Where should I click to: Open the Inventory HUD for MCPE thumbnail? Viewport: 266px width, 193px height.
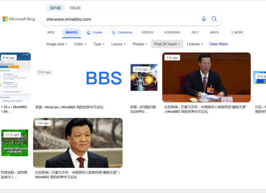[15, 143]
